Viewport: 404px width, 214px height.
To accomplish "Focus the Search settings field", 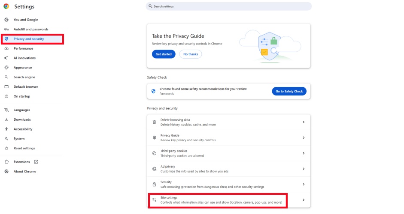I will click(230, 6).
